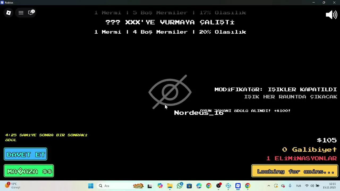This screenshot has width=340, height=191.
Task: Click the player name Nordeus_16
Action: (199, 113)
